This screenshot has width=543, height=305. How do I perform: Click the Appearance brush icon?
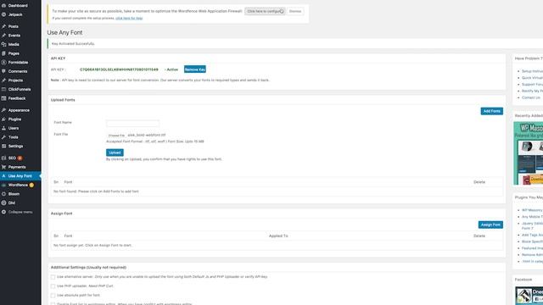(3, 110)
